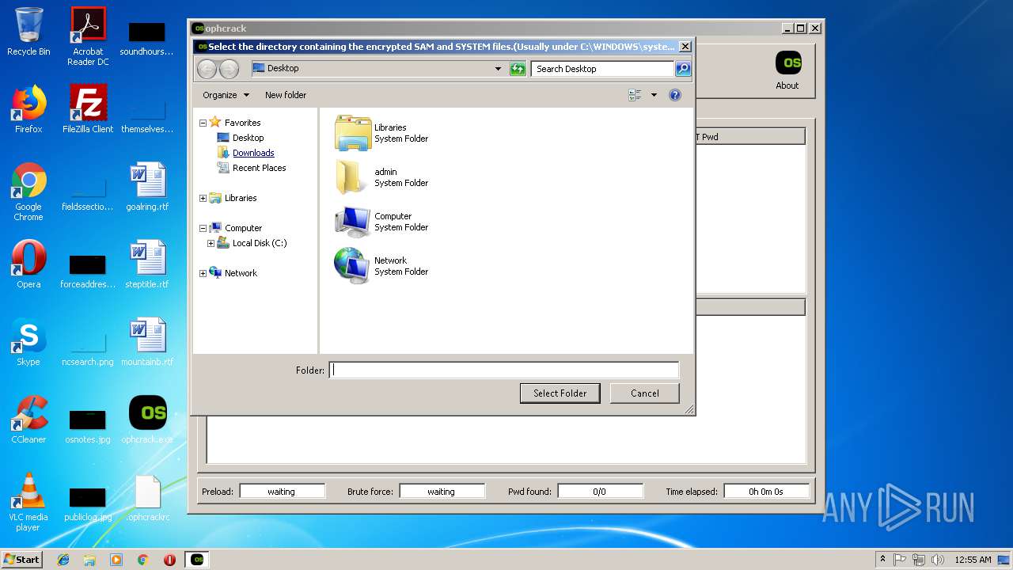Select Recent Places under Favorites
Viewport: 1013px width, 570px height.
click(259, 168)
